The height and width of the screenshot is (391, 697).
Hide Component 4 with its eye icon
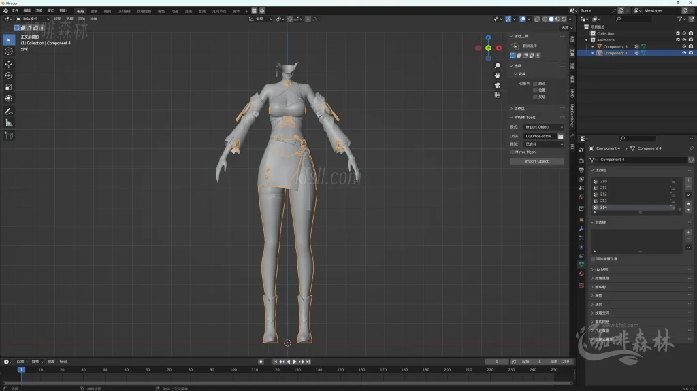[684, 53]
